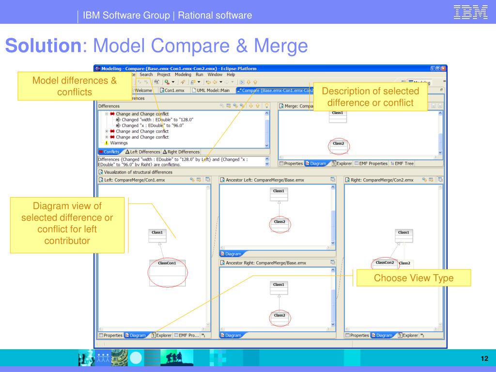Click the yellow Warnings icon in Differences tree
The width and height of the screenshot is (496, 372).
click(107, 143)
